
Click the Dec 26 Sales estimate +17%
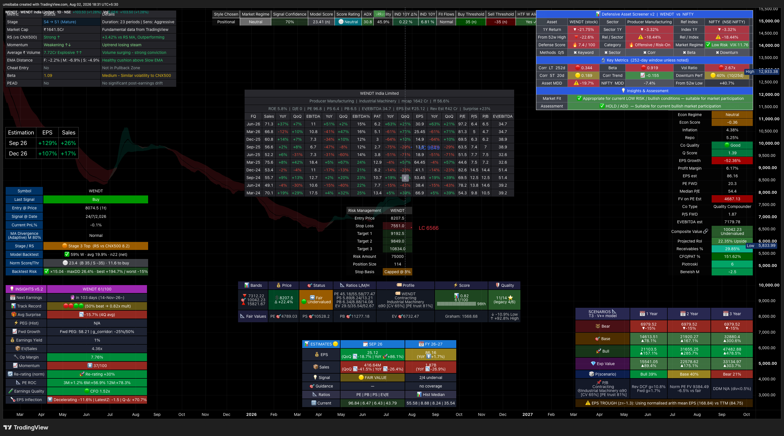tap(68, 154)
